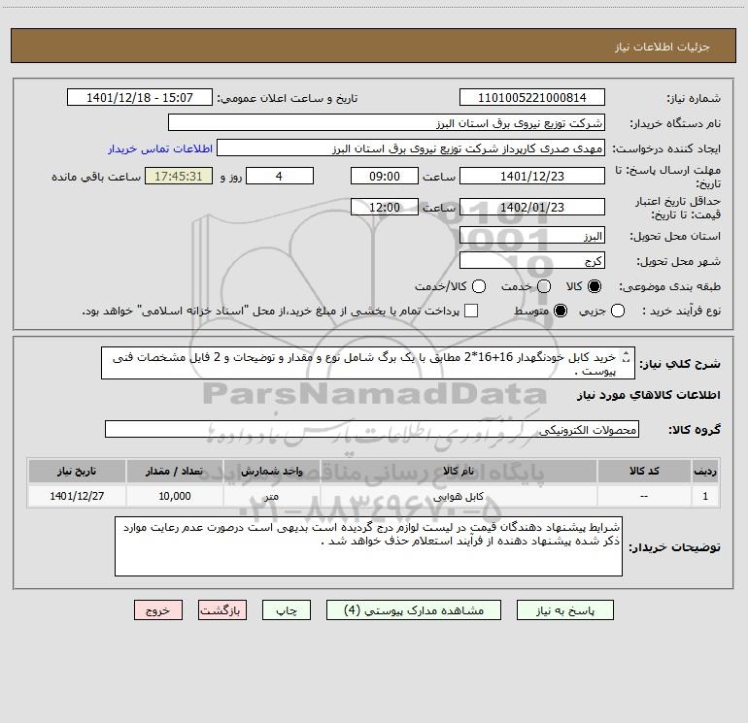The image size is (748, 723).
Task: Select the خدمت radio option
Action: click(x=544, y=286)
